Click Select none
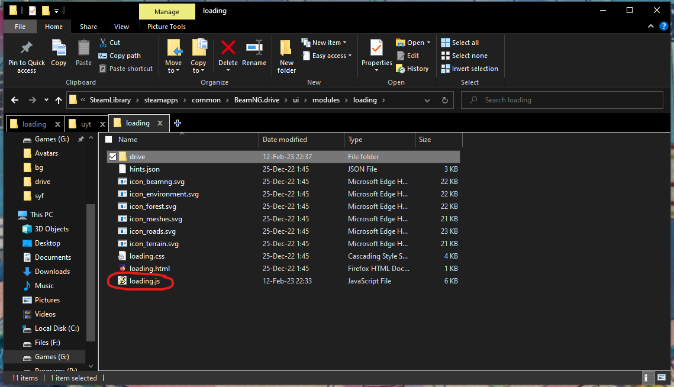 click(465, 56)
